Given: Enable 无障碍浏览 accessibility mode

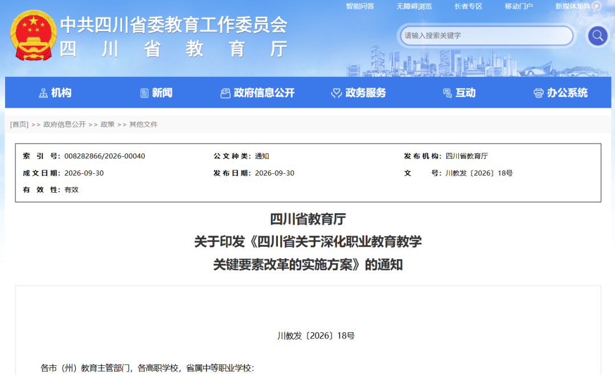Looking at the screenshot, I should (414, 6).
